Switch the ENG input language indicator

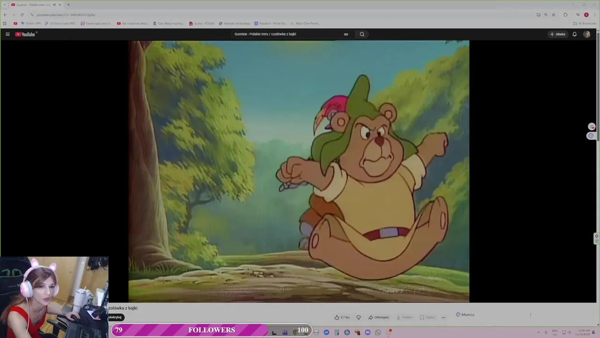point(555,332)
